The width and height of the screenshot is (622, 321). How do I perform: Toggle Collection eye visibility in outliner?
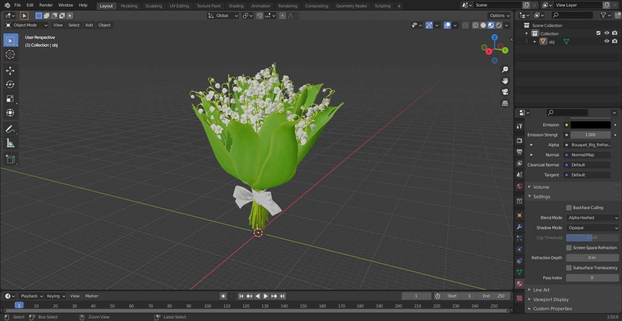pos(607,33)
